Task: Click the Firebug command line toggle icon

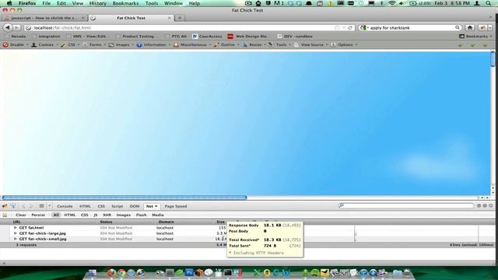Action: pyautogui.click(x=41, y=206)
